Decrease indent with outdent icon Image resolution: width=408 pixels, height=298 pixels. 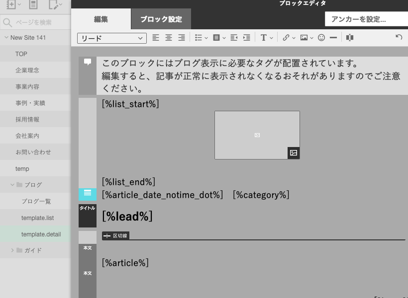click(234, 38)
